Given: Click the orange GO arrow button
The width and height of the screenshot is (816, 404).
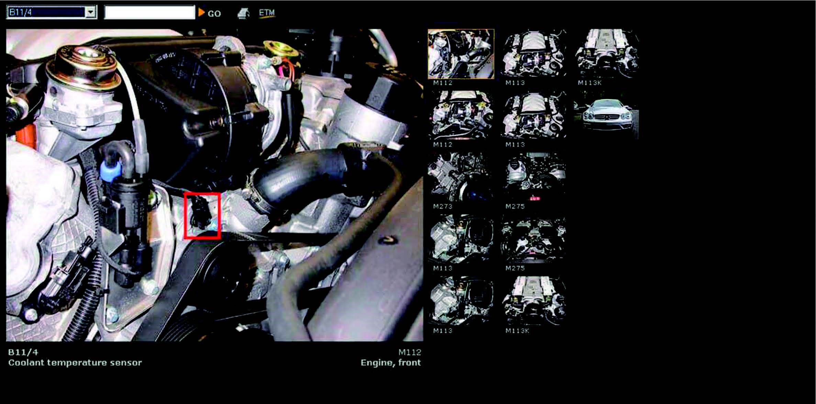Looking at the screenshot, I should coord(202,13).
